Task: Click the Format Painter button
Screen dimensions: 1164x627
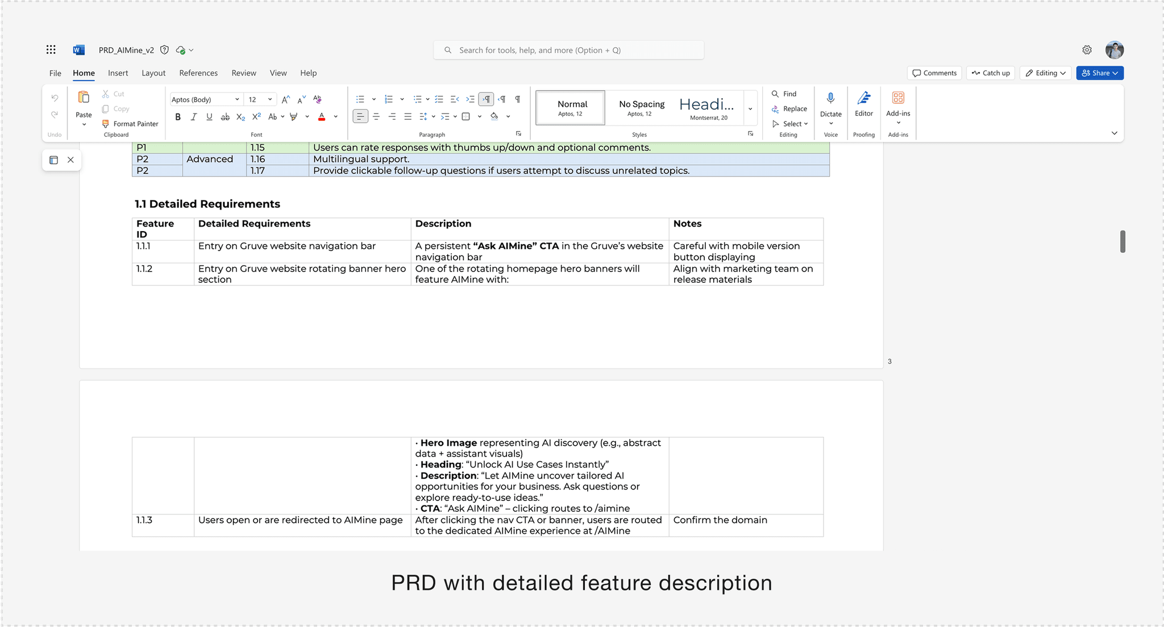Action: [130, 124]
